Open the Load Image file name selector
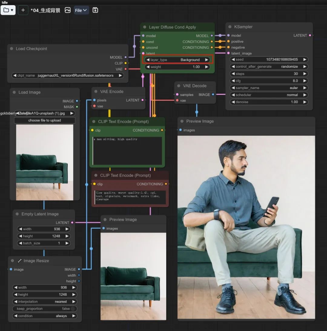This screenshot has height=331, width=327. [x=45, y=113]
